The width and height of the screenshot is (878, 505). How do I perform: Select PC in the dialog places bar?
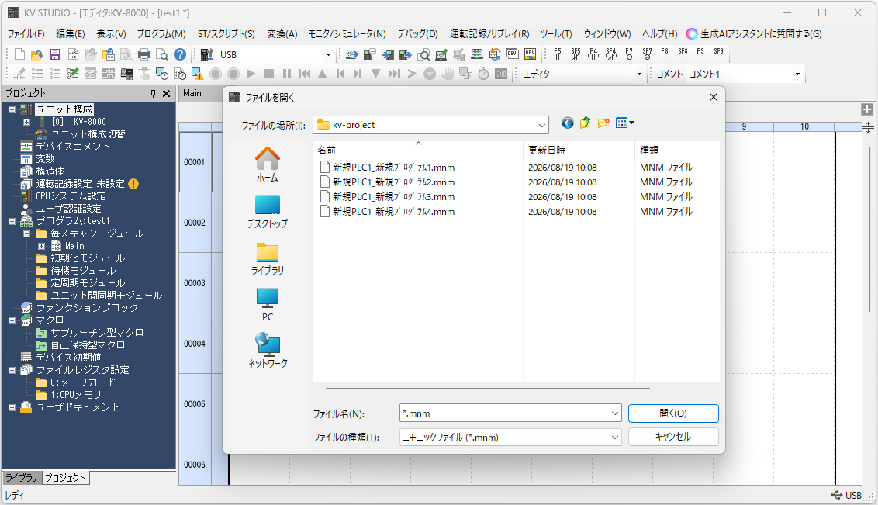tap(267, 305)
